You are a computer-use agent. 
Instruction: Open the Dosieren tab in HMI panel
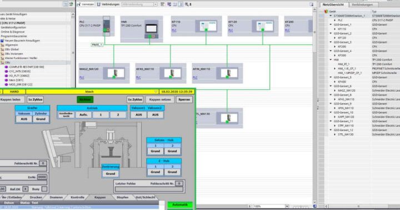click(x=56, y=197)
